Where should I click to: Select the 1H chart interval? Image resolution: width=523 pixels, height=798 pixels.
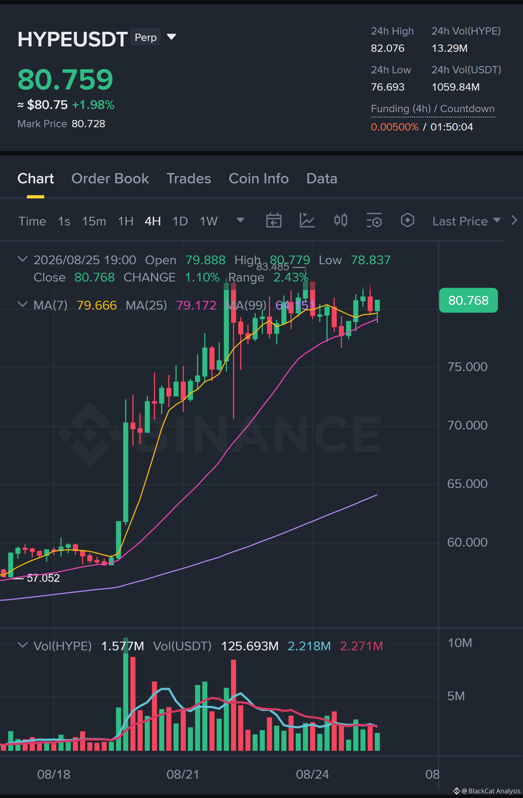(x=126, y=221)
